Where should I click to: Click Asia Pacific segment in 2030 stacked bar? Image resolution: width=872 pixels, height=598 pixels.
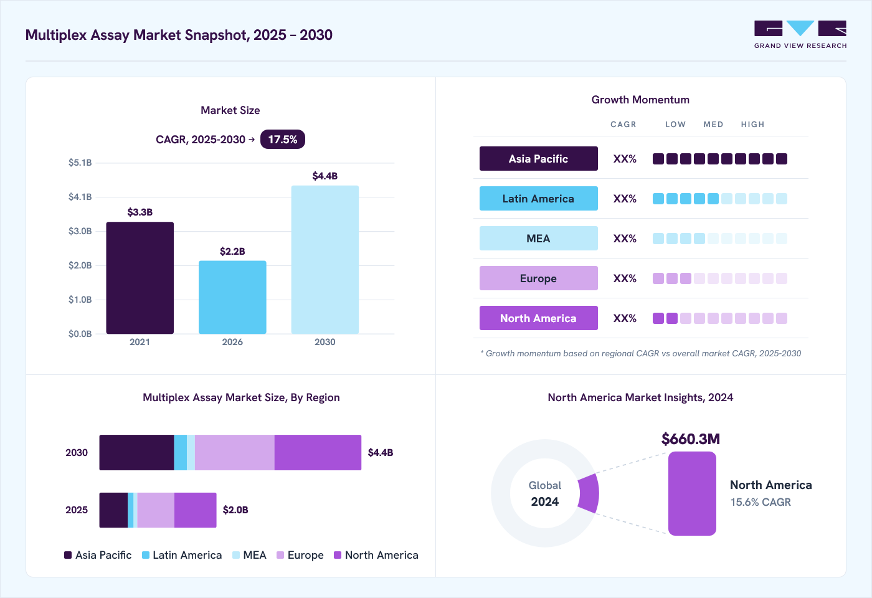136,453
